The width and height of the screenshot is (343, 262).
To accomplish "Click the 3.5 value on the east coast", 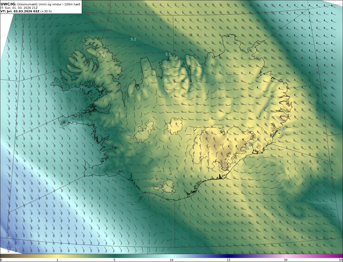I will [283, 129].
